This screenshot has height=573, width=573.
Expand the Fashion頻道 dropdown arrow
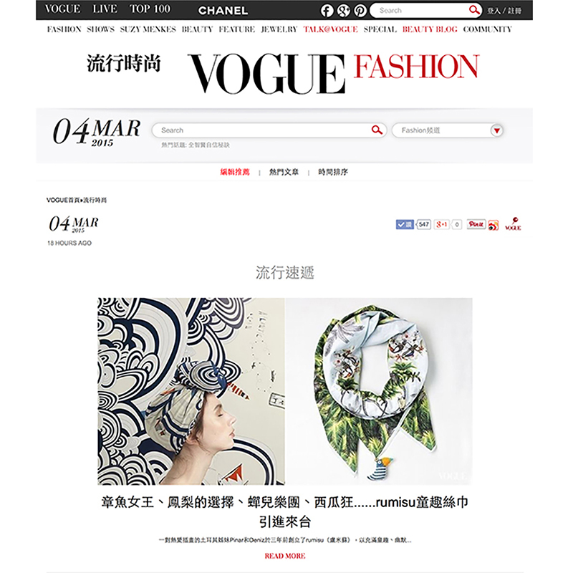point(496,130)
